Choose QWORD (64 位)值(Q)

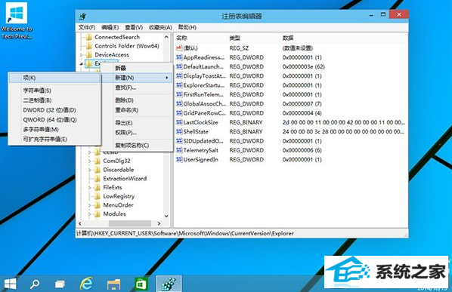54,120
